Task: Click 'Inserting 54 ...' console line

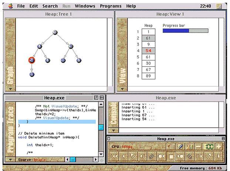Action: pos(138,119)
